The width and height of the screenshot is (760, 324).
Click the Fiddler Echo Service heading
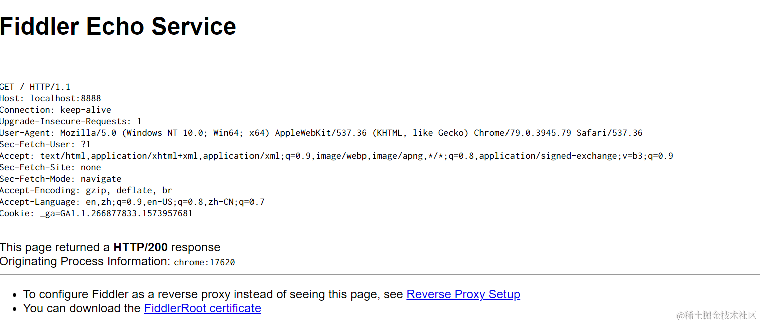118,26
